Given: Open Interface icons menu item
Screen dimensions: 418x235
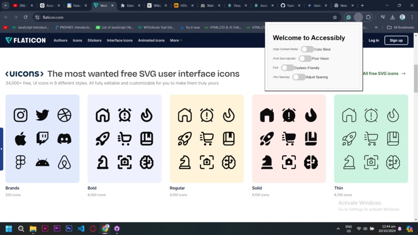Looking at the screenshot, I should coord(120,40).
